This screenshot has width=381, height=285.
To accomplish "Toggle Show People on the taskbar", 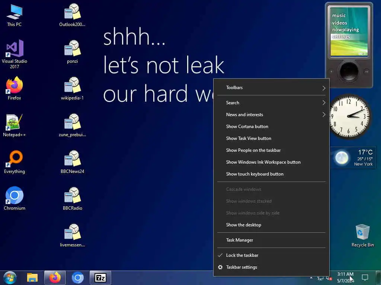I will tap(271, 150).
